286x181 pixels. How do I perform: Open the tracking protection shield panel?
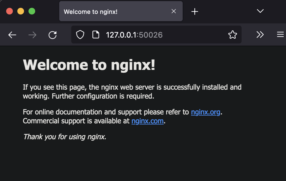80,35
